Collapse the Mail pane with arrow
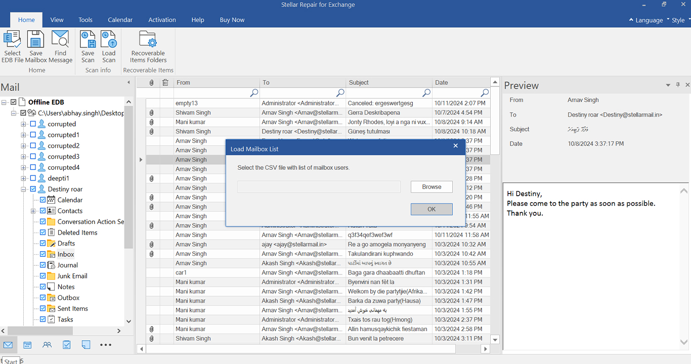The height and width of the screenshot is (364, 691). click(128, 82)
